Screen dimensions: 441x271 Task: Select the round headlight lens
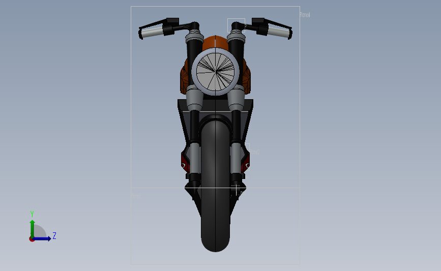216,71
